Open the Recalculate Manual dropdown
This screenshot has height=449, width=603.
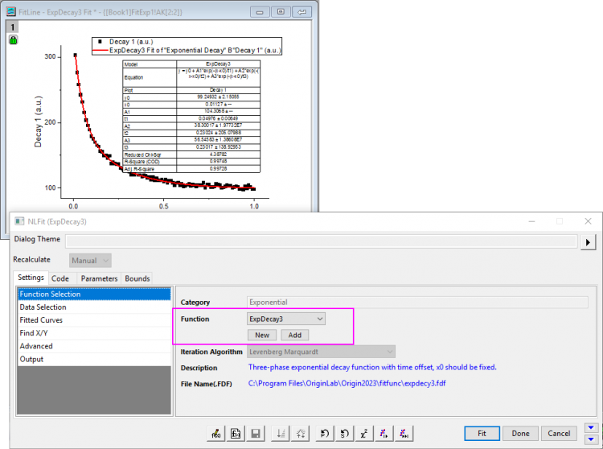click(90, 260)
